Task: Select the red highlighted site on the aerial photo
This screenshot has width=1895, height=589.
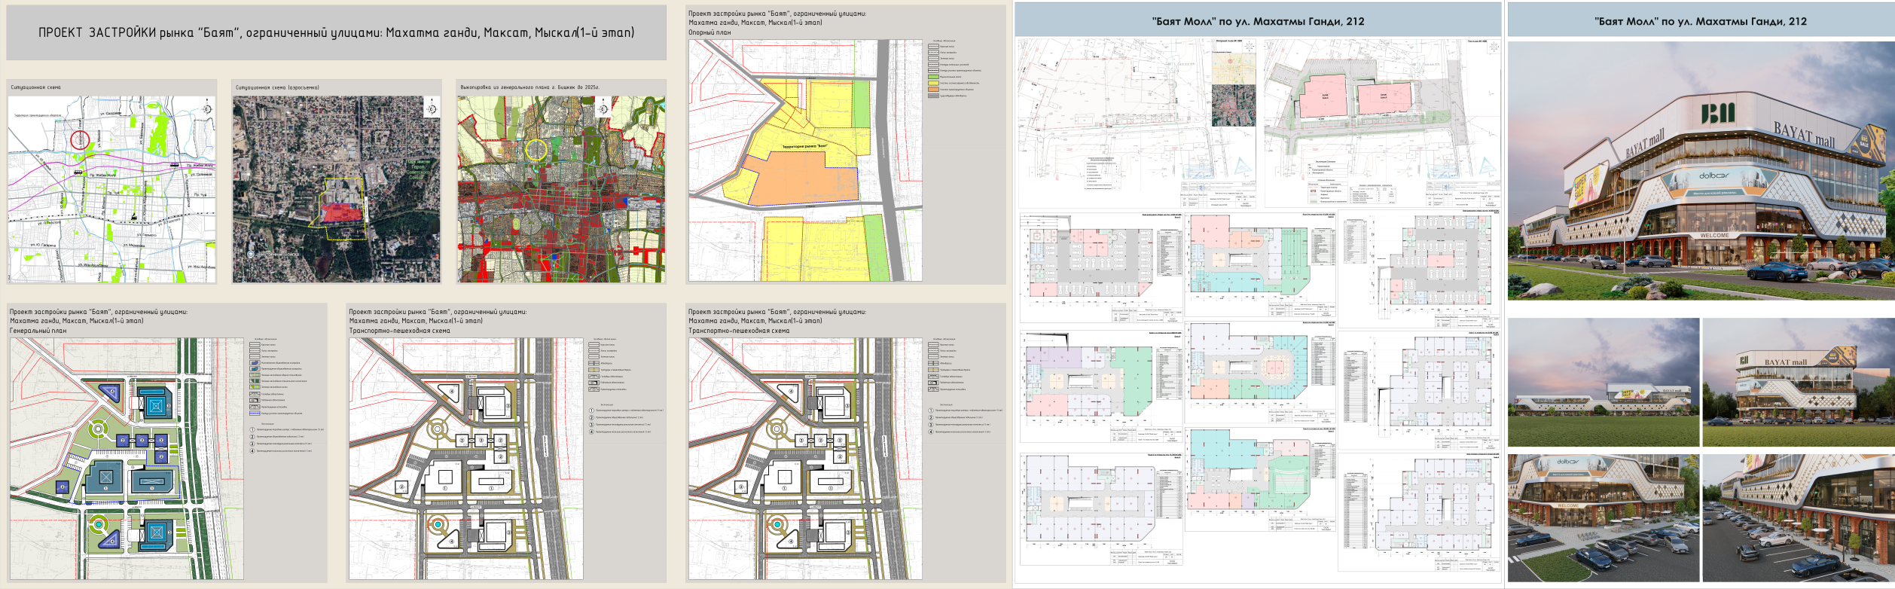Action: [340, 213]
